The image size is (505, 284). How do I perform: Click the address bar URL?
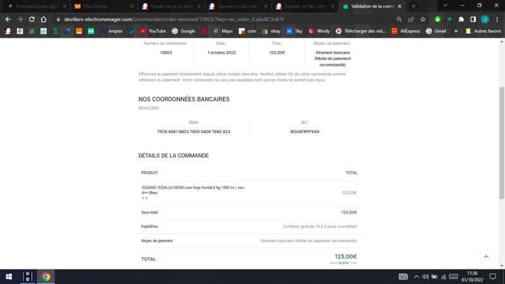tap(174, 20)
